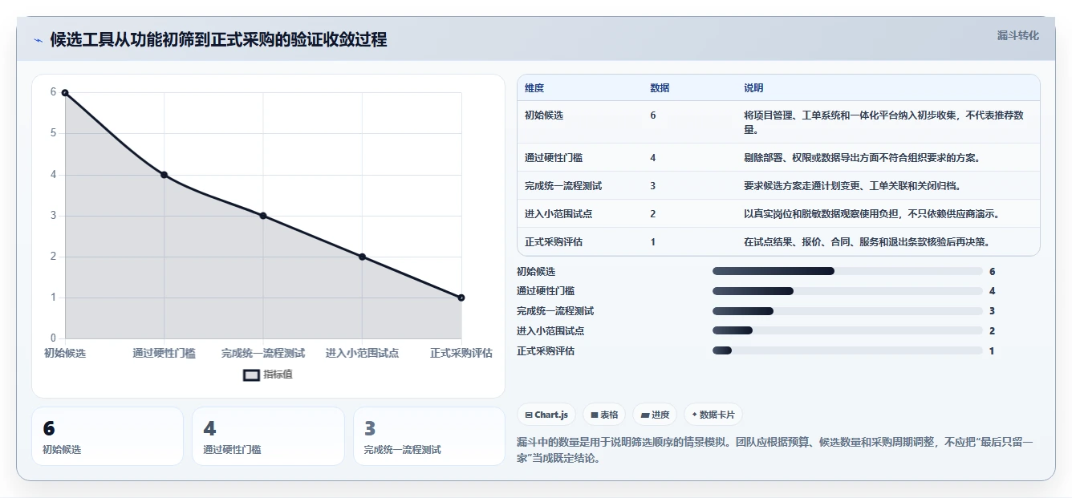Click the chart data point above 进入小范围试点
Image resolution: width=1072 pixels, height=498 pixels.
tap(362, 257)
